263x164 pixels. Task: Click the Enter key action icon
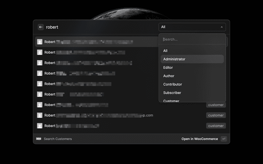click(223, 139)
